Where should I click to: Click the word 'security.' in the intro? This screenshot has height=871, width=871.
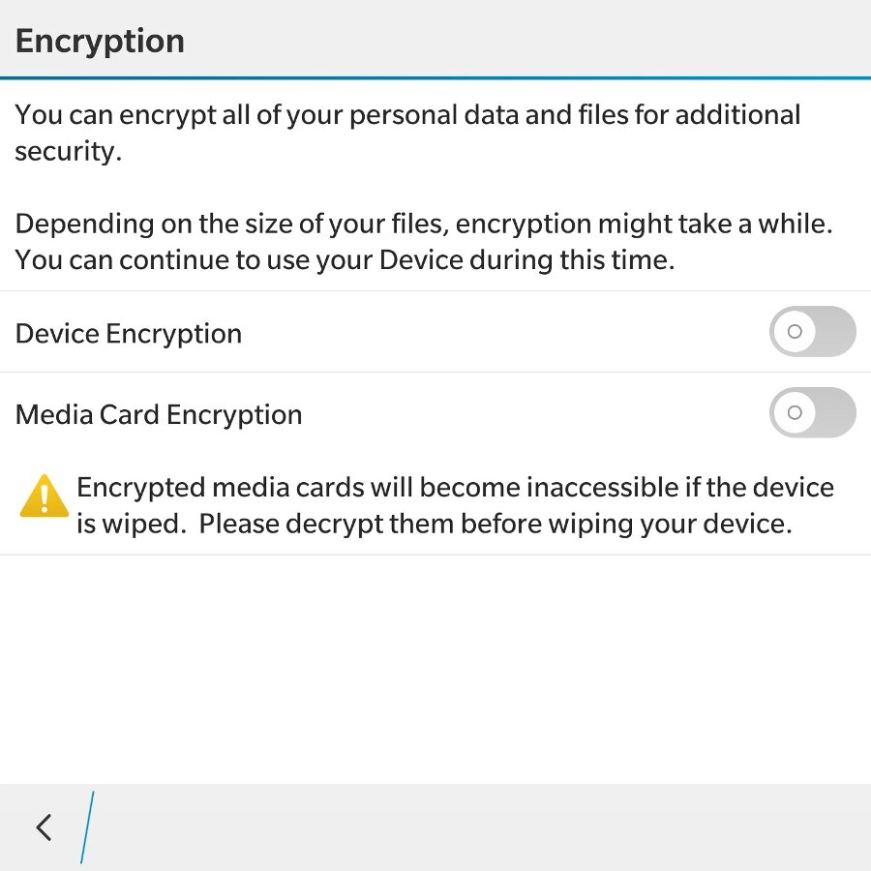(68, 152)
